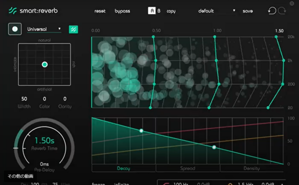The image size is (299, 185).
Task: Select state A
Action: click(152, 11)
